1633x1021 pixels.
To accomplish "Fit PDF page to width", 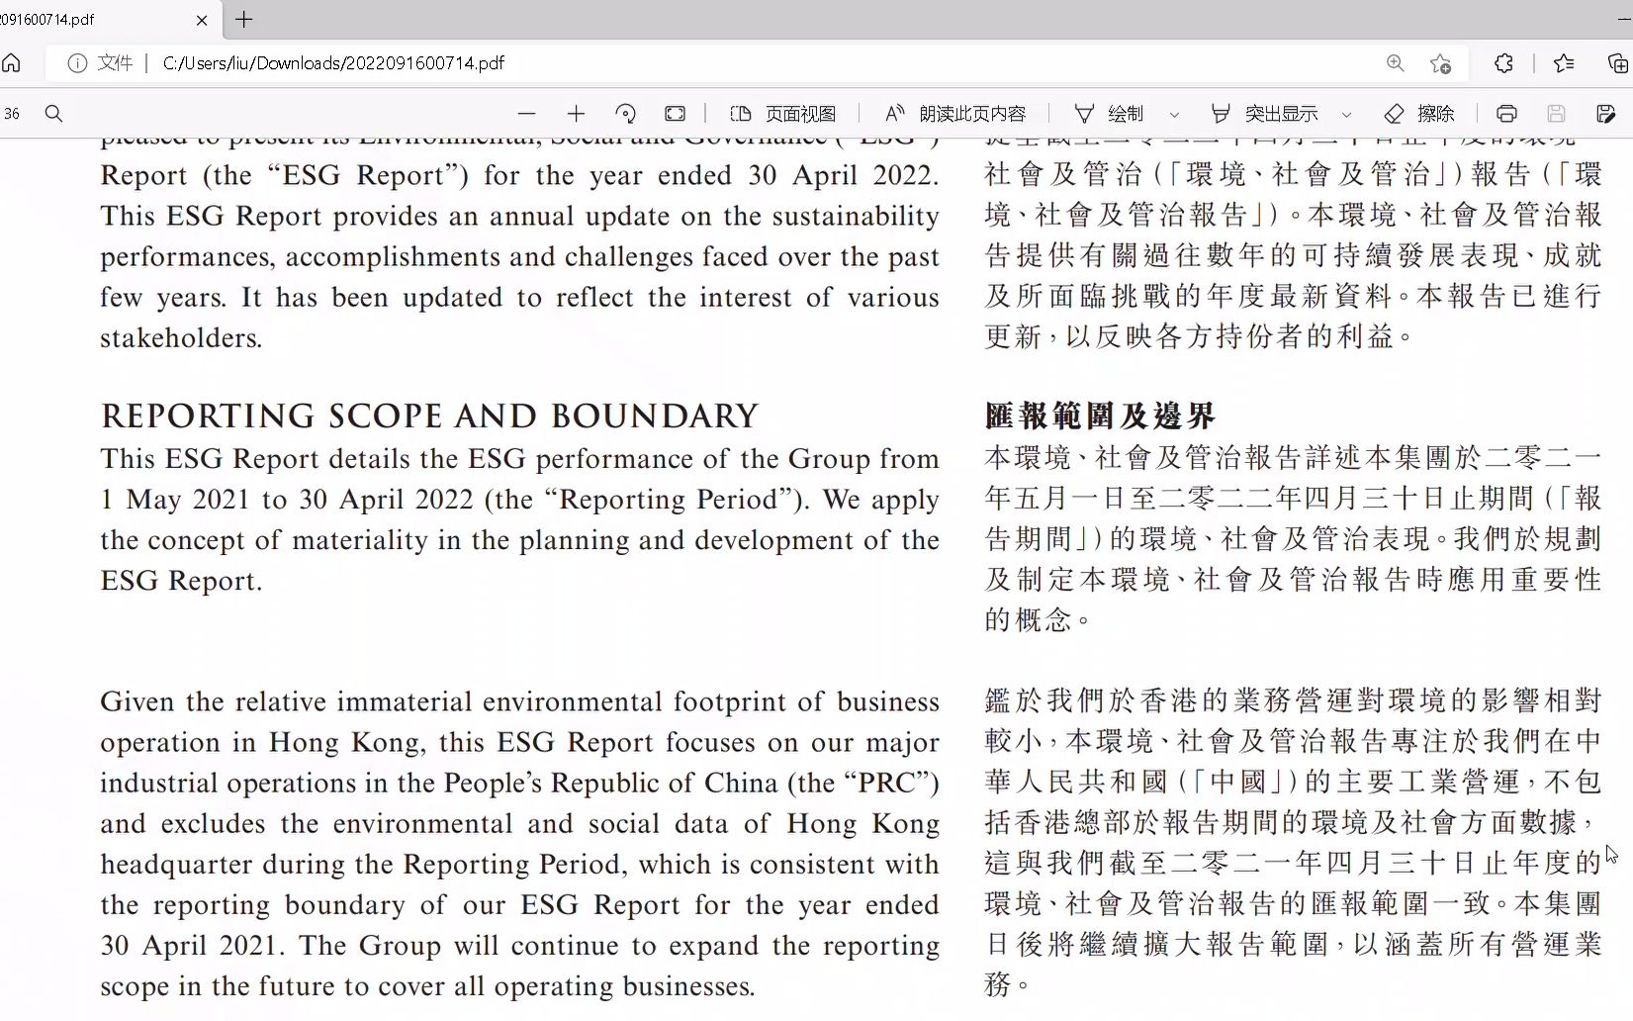I will pyautogui.click(x=676, y=114).
